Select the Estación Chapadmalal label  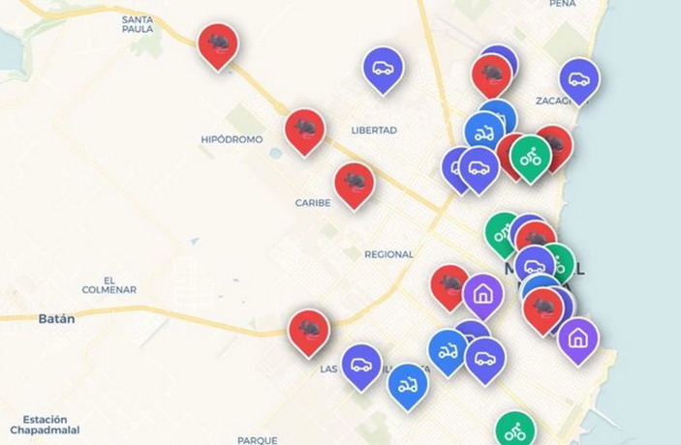pos(45,425)
